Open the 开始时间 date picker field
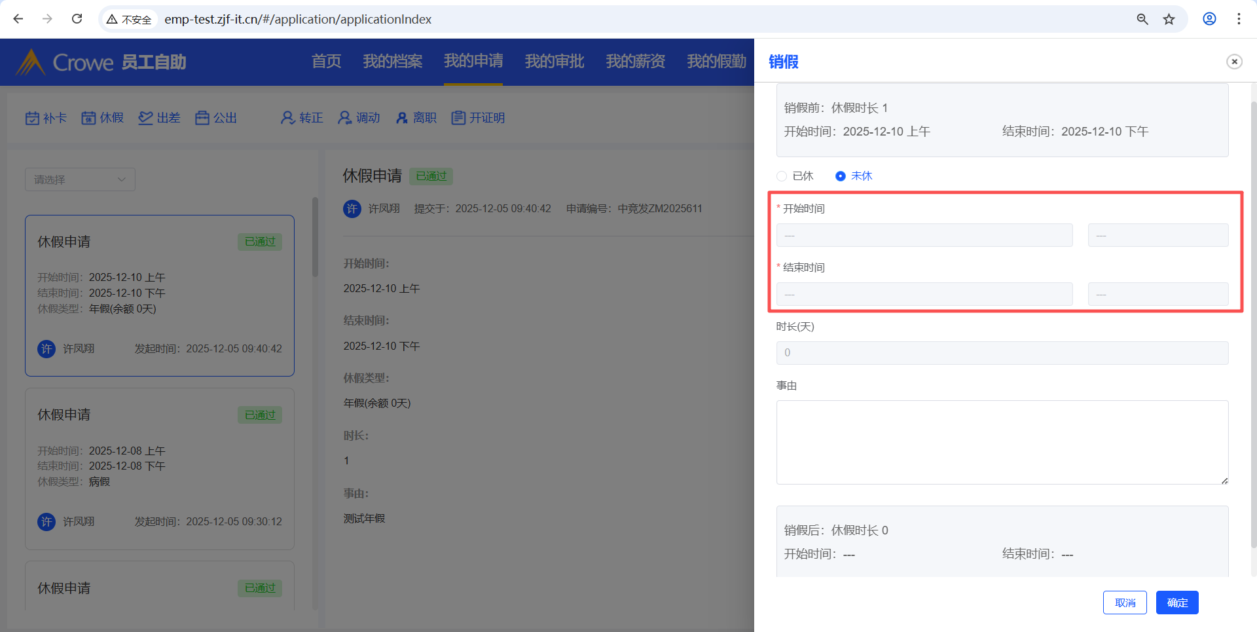 [x=924, y=235]
